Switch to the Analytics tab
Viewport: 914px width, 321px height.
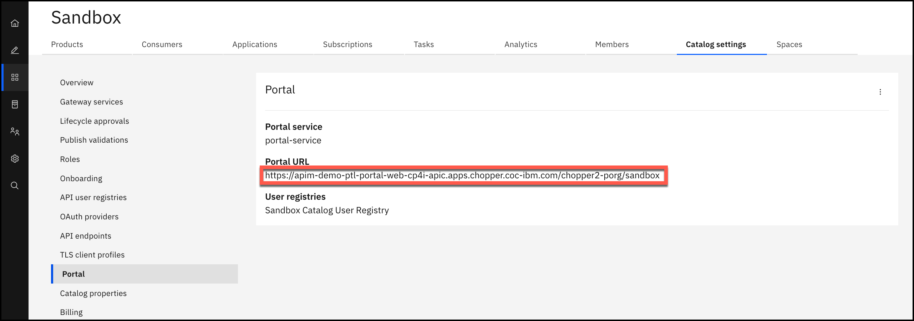(540, 45)
